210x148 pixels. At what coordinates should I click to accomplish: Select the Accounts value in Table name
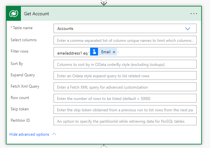coord(65,29)
